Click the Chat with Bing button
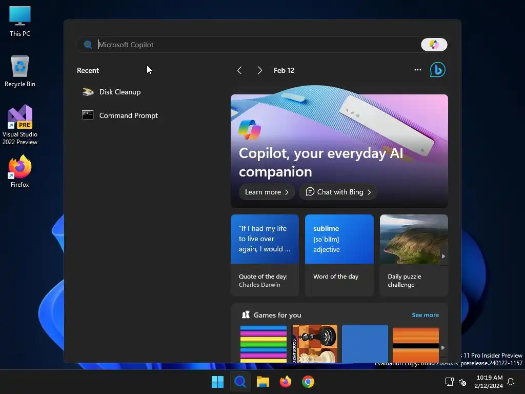Viewport: 525px width, 394px height. pyautogui.click(x=338, y=192)
